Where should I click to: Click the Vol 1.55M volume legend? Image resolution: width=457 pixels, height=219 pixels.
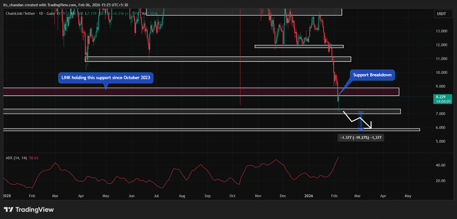click(x=150, y=13)
